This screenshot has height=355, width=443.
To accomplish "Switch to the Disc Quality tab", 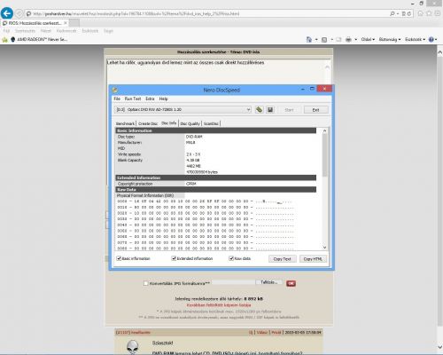I will [190, 123].
